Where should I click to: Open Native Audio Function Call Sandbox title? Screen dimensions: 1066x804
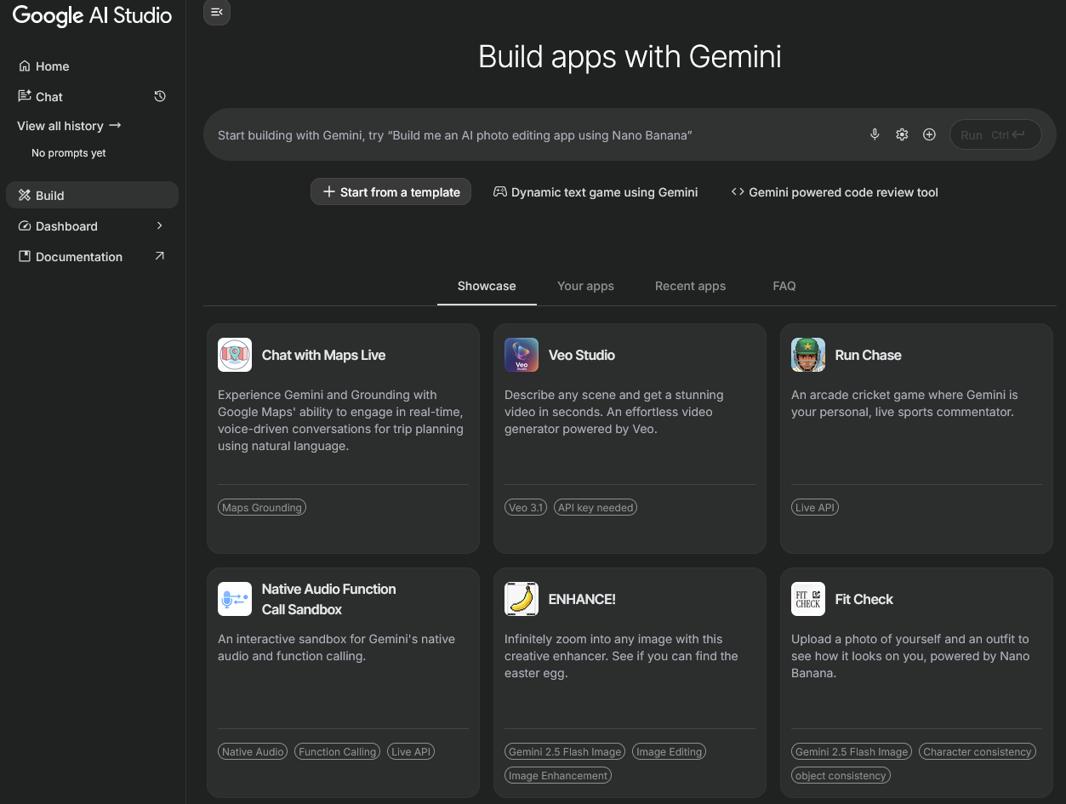tap(328, 599)
